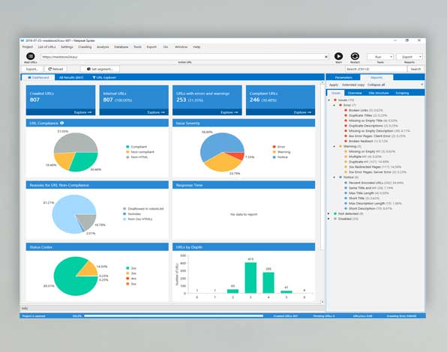This screenshot has width=447, height=352.
Task: Switch to the All Results tab
Action: [x=71, y=77]
